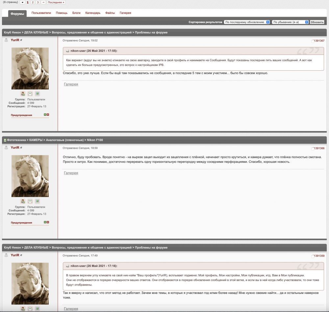
Task: Switch to the Блоги tab
Action: coord(76,13)
